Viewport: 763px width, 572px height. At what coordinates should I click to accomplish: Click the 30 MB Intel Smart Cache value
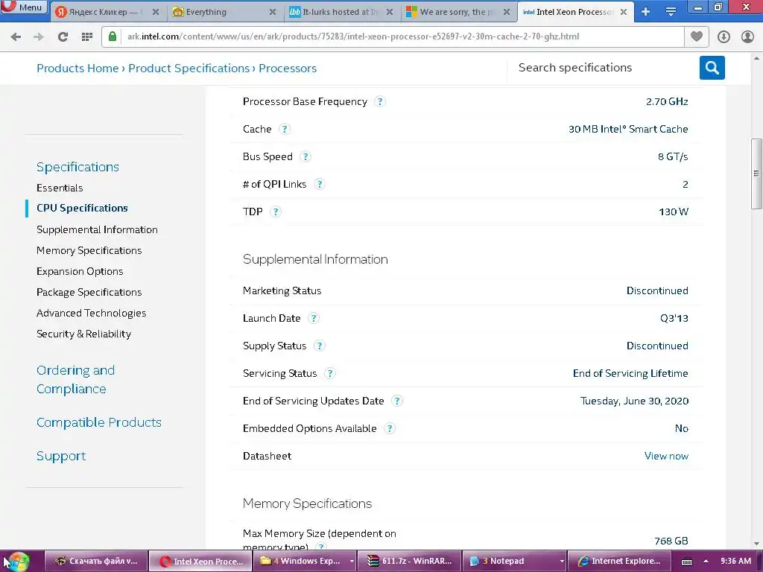628,129
